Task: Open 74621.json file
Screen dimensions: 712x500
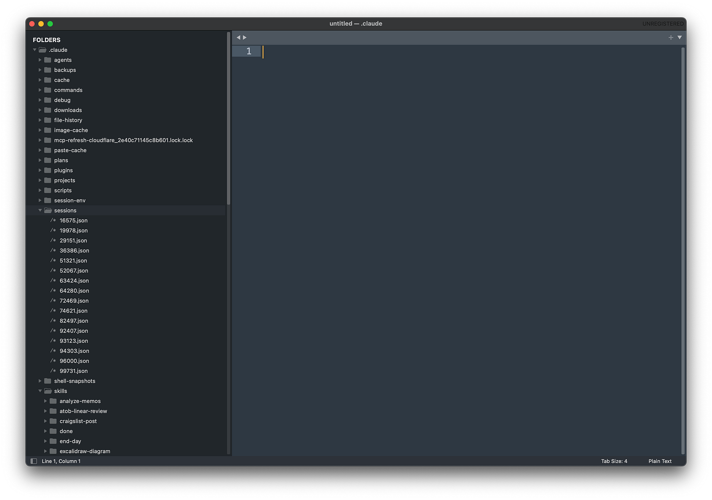Action: coord(74,311)
